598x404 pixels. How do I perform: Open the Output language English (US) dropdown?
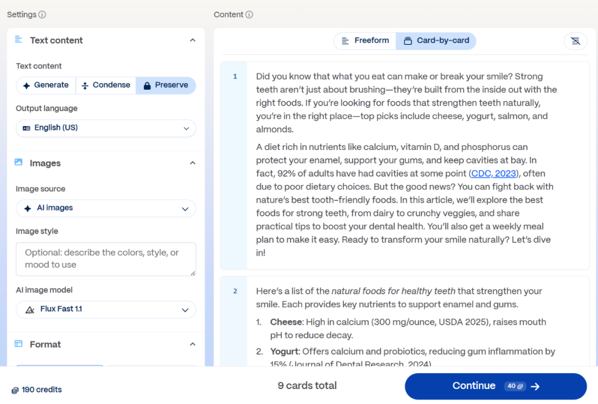[x=106, y=128]
